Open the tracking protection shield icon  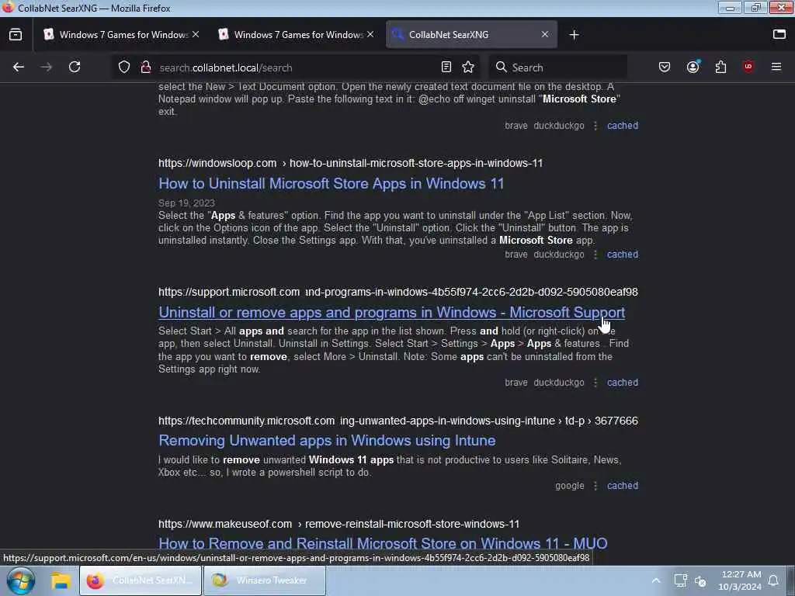124,67
